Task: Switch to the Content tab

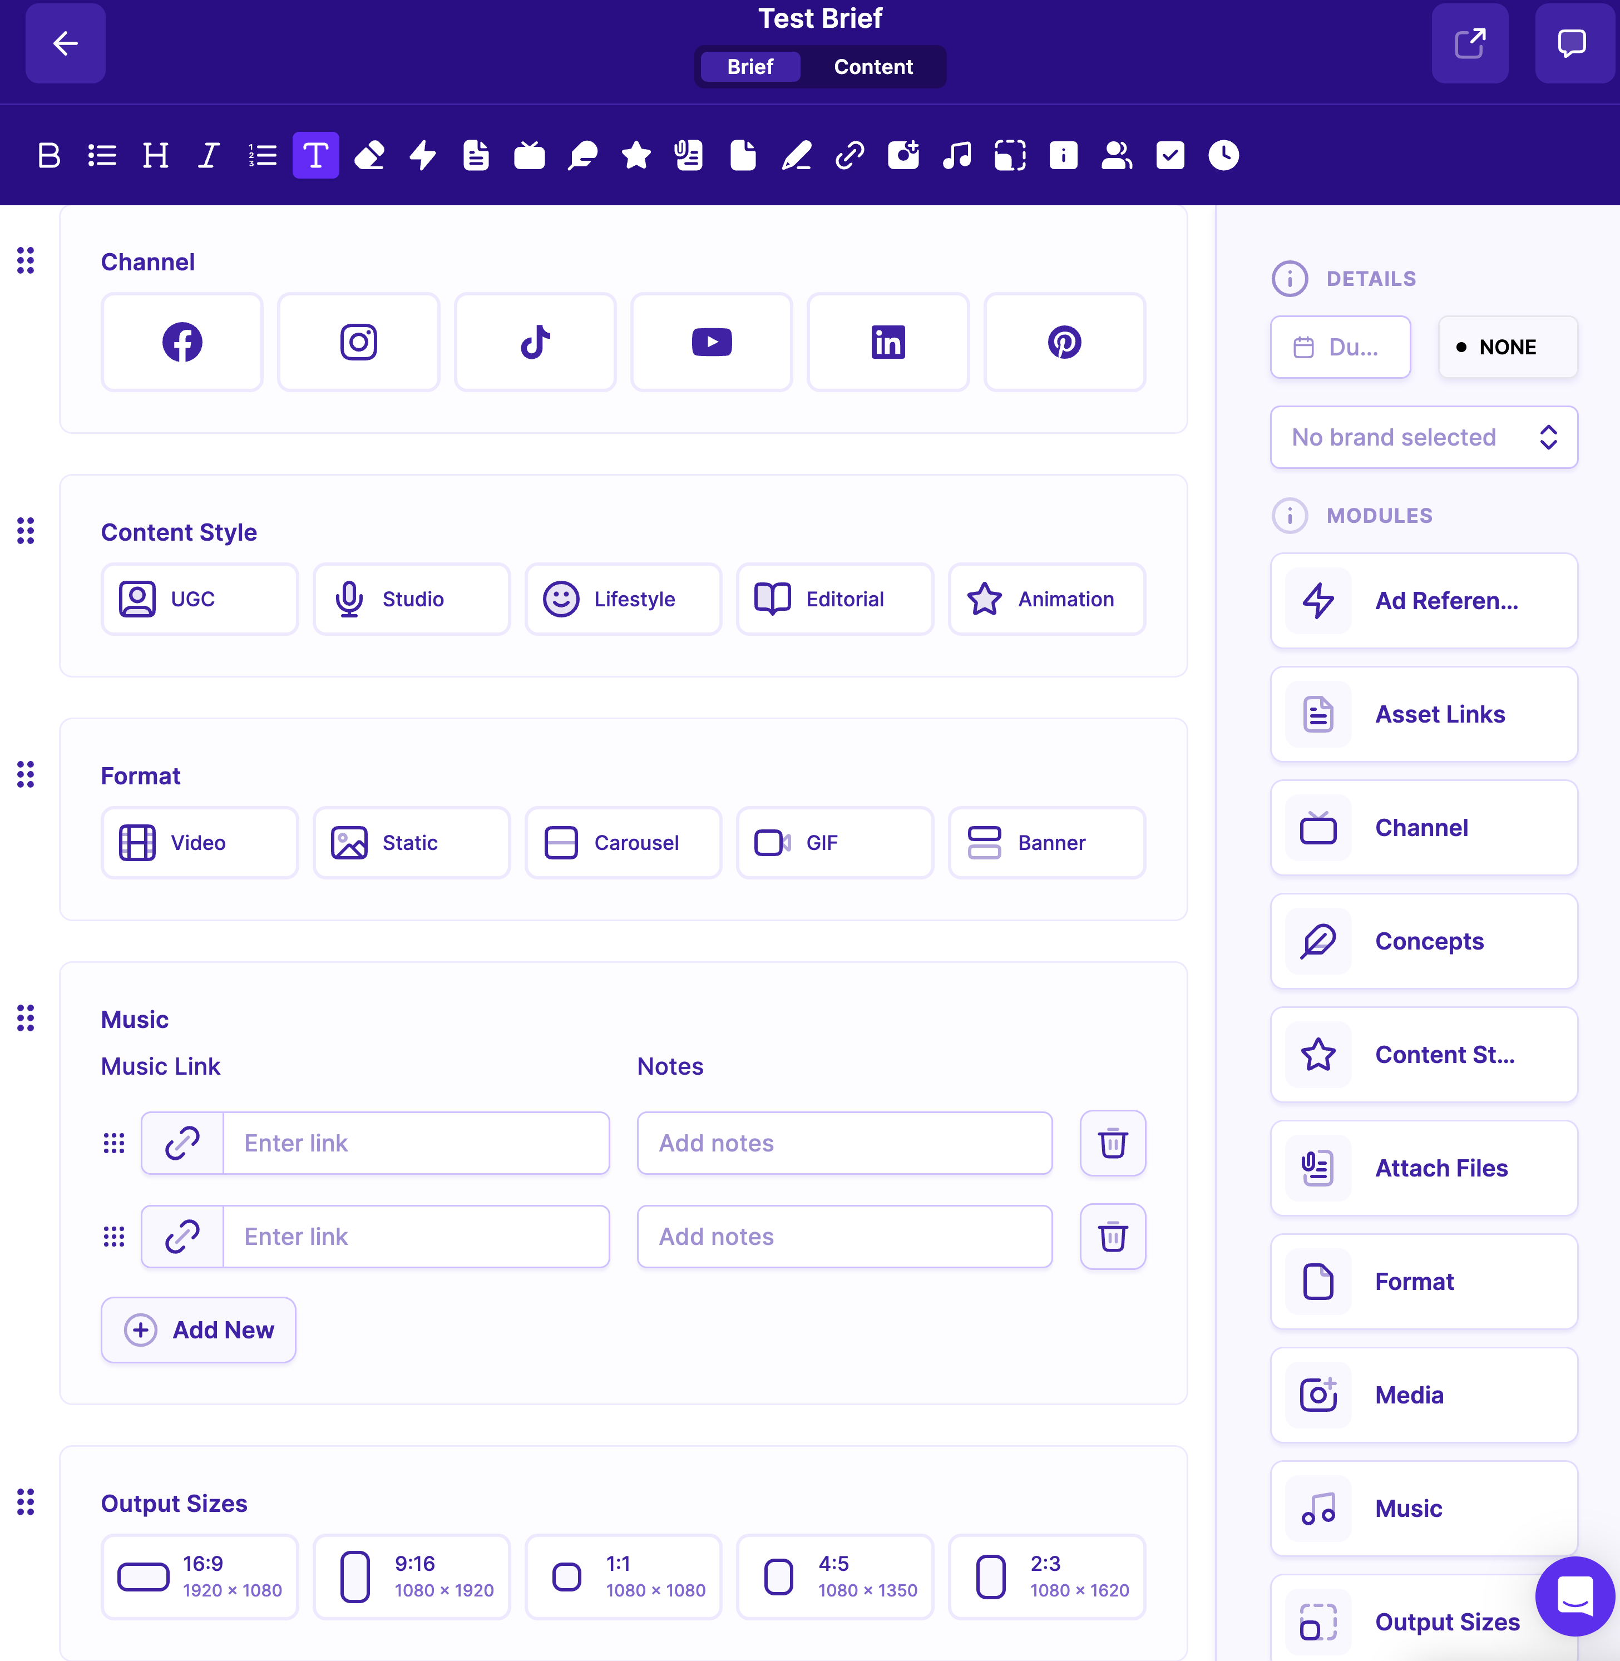Action: click(x=873, y=66)
